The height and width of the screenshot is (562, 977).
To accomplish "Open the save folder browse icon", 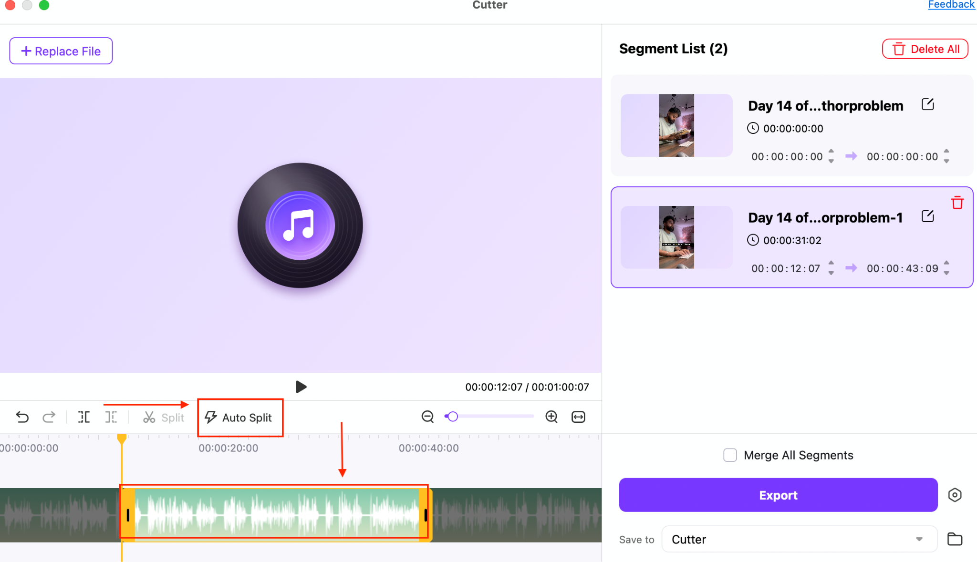I will pyautogui.click(x=955, y=539).
